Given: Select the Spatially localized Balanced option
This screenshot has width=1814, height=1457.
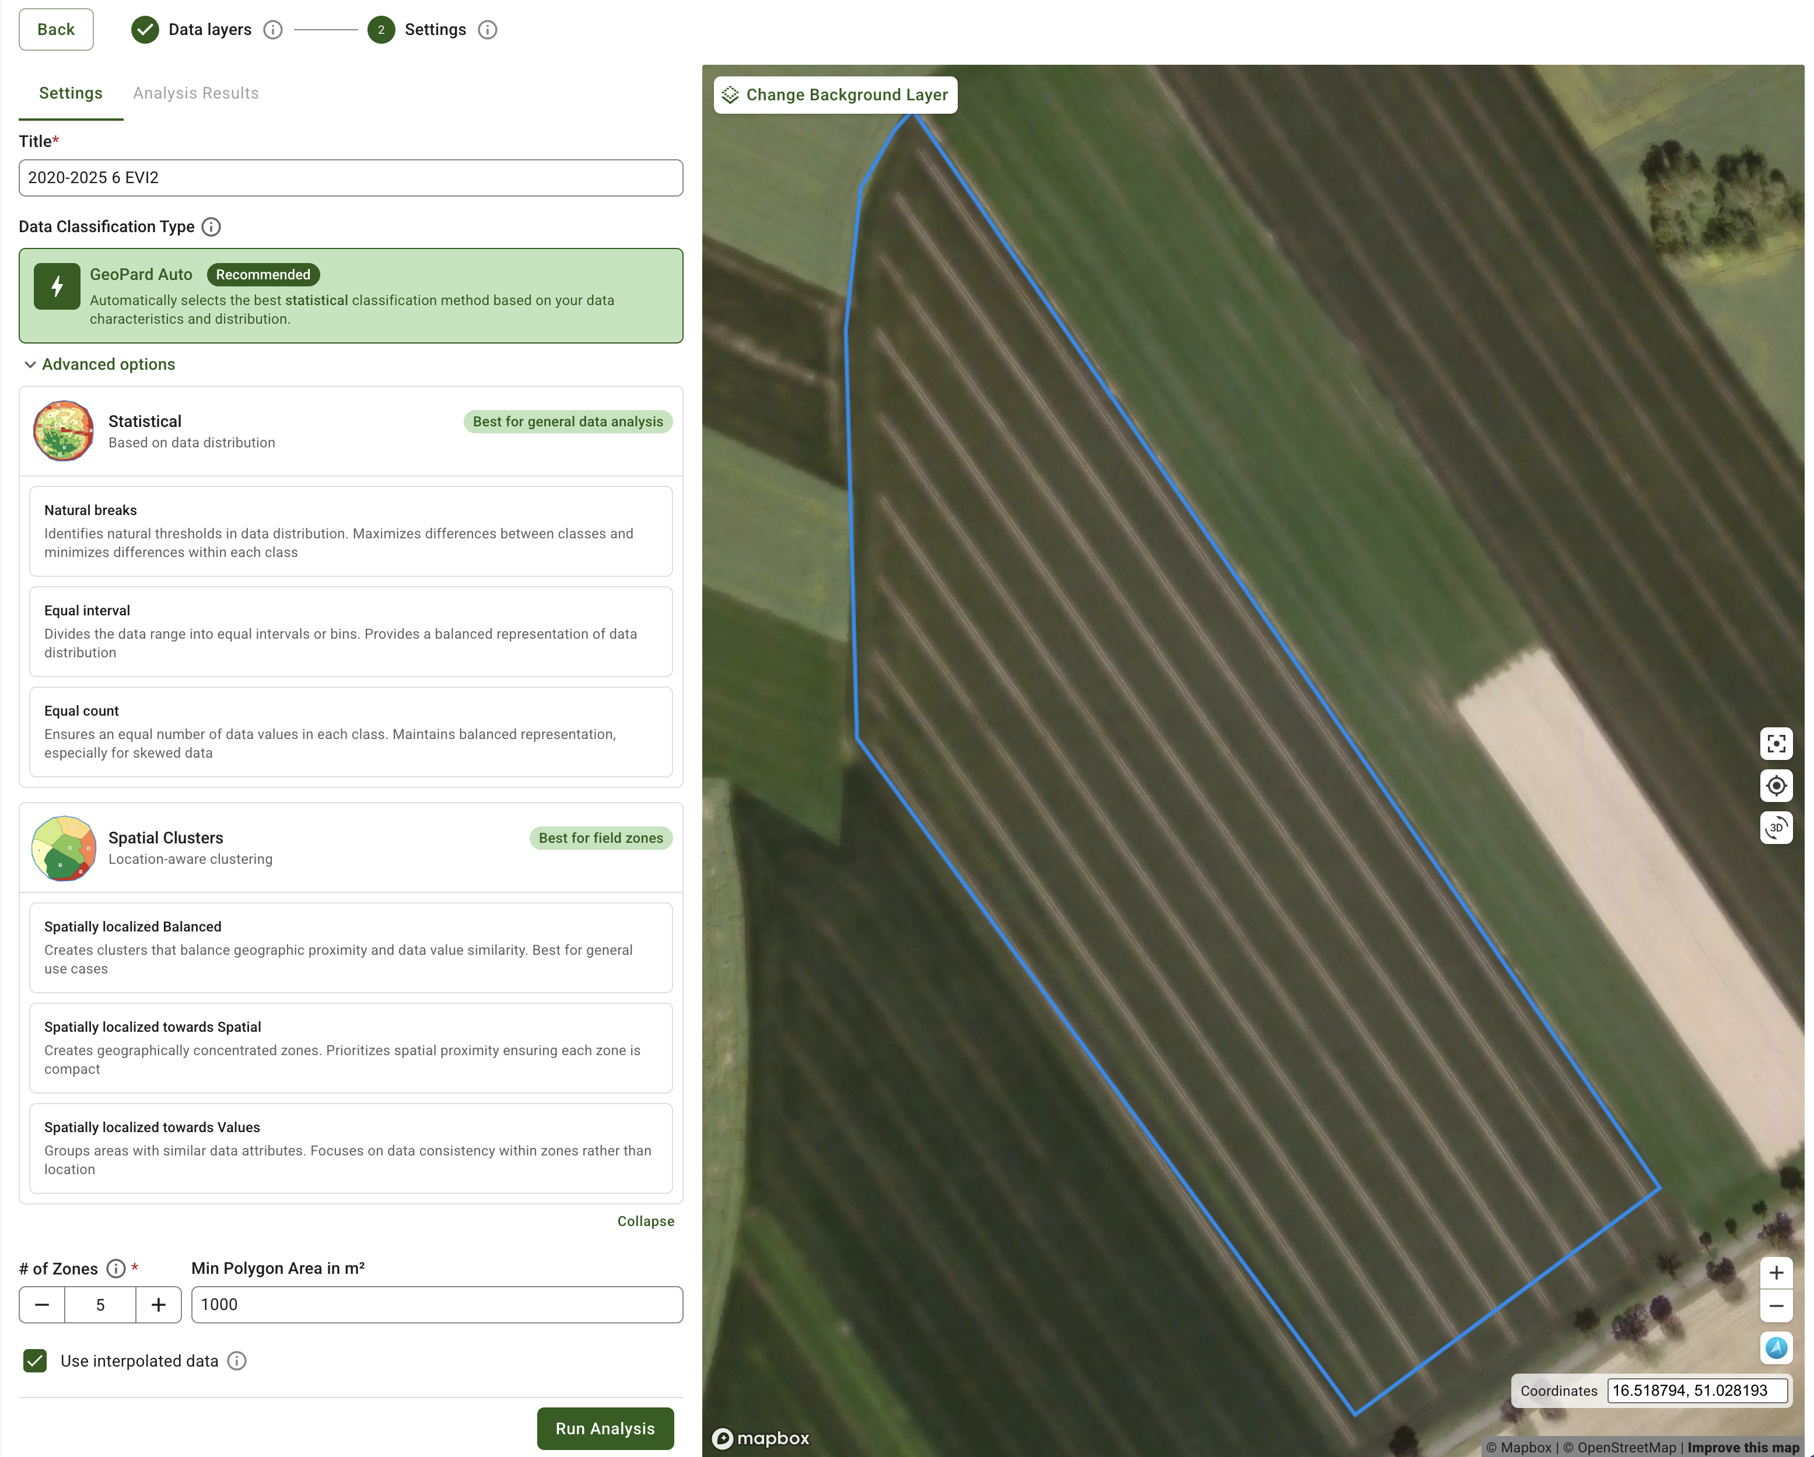Looking at the screenshot, I should point(350,947).
